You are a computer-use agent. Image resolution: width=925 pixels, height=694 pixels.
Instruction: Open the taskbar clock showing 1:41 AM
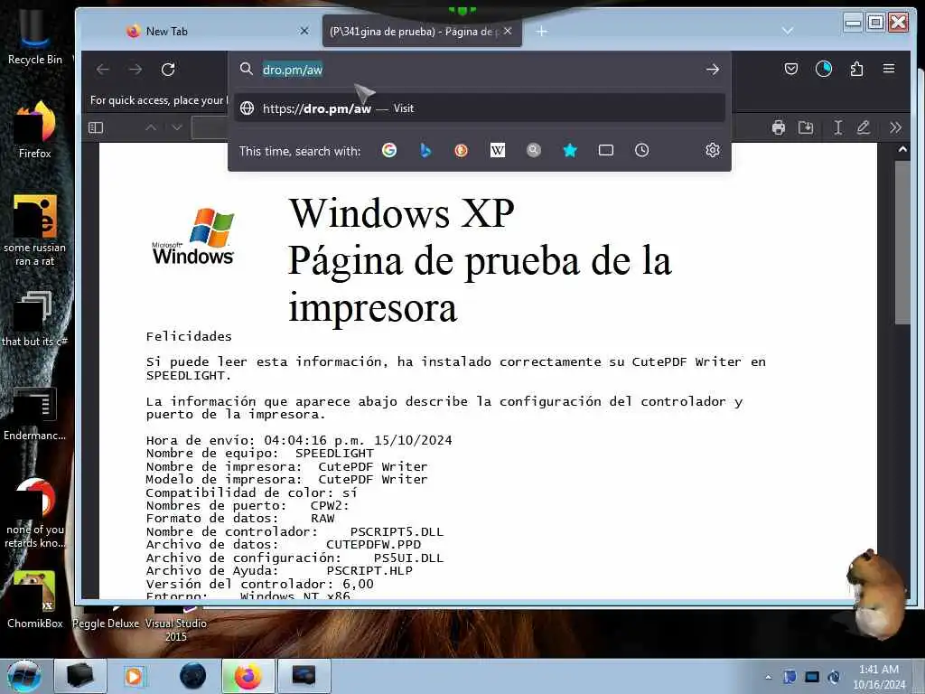[x=879, y=677]
